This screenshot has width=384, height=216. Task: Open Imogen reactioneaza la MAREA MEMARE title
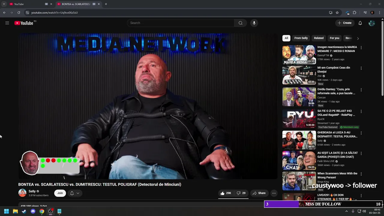[337, 49]
